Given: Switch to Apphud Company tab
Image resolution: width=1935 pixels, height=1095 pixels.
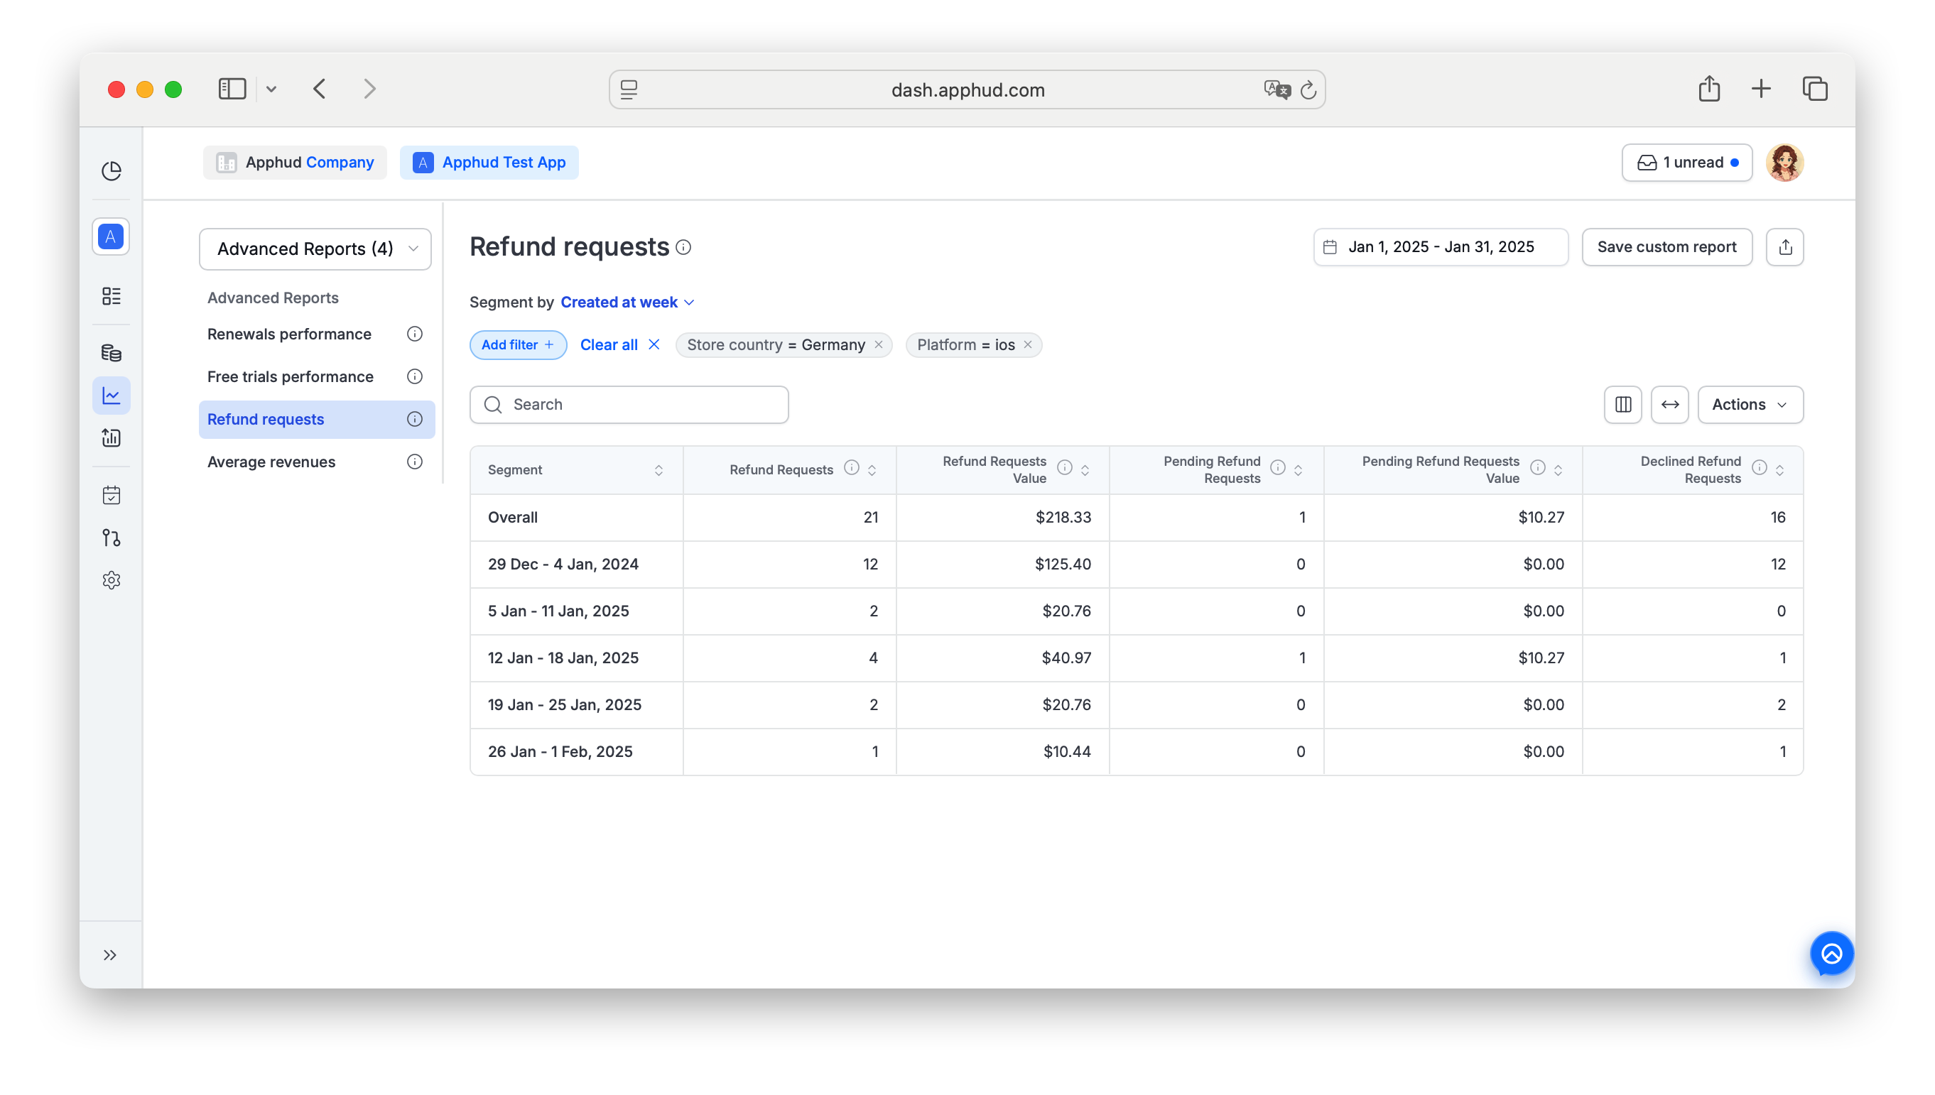Looking at the screenshot, I should pos(295,163).
